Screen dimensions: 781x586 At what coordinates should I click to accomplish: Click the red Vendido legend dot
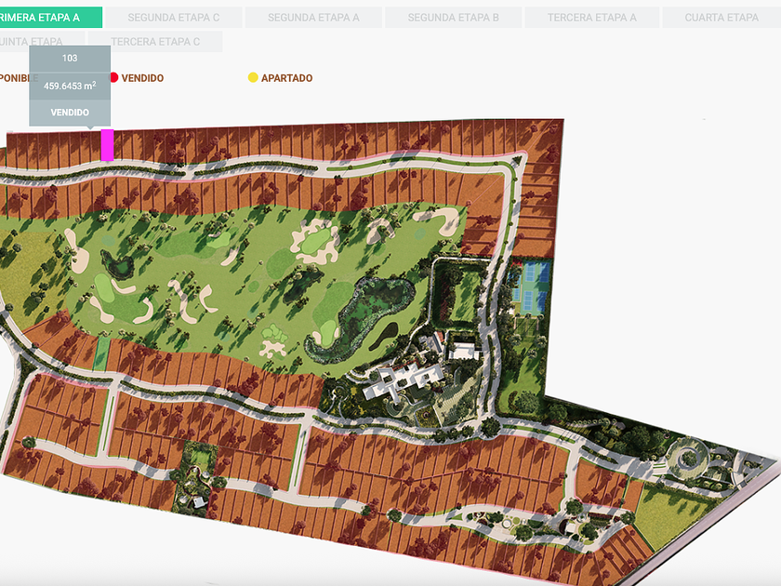click(x=113, y=78)
